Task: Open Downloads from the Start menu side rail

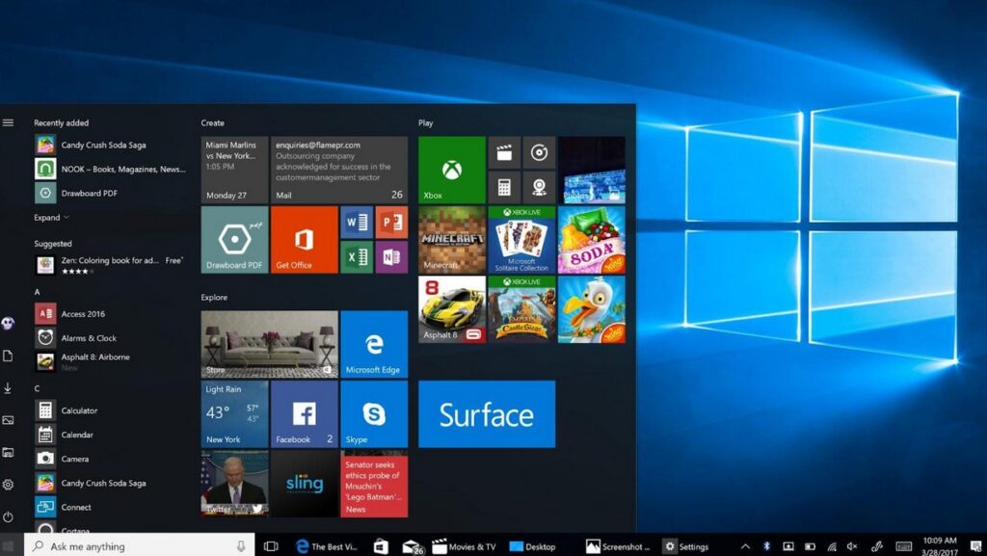Action: (8, 388)
